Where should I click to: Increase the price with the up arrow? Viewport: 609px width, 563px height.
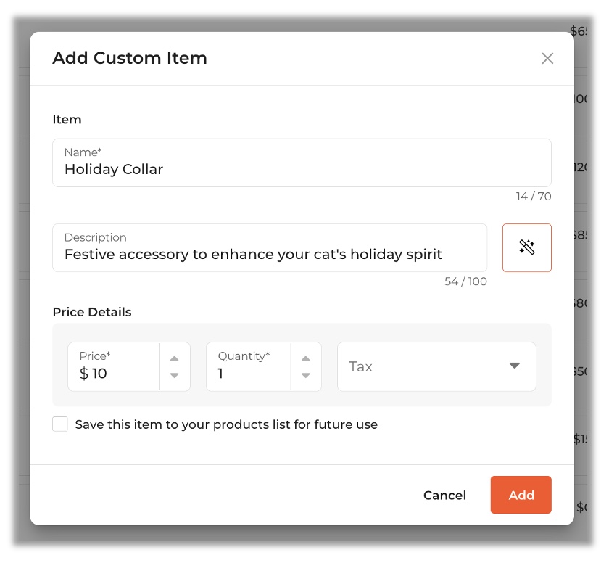pos(174,358)
